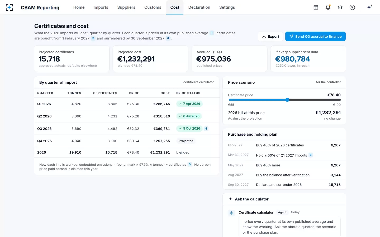Click the 5 Oct 2026 status badge
Viewport: 380px width, 237px height.
[189, 129]
